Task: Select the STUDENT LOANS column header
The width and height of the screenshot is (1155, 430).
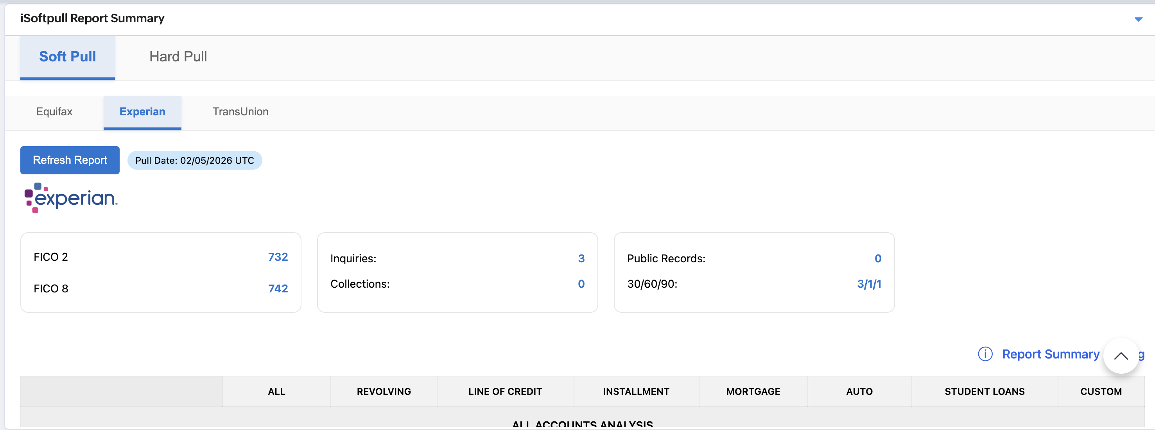Action: [984, 391]
